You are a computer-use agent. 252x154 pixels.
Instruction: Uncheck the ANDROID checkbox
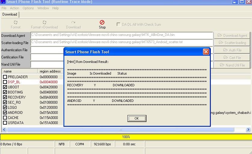coord(5,113)
